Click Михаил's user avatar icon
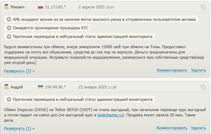The width and height of the screenshot is (211, 134). [x=6, y=7]
